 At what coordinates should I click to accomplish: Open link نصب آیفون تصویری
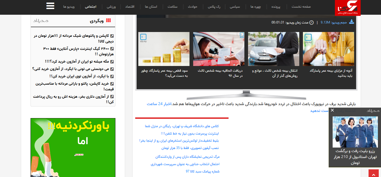pyautogui.click(x=190, y=148)
